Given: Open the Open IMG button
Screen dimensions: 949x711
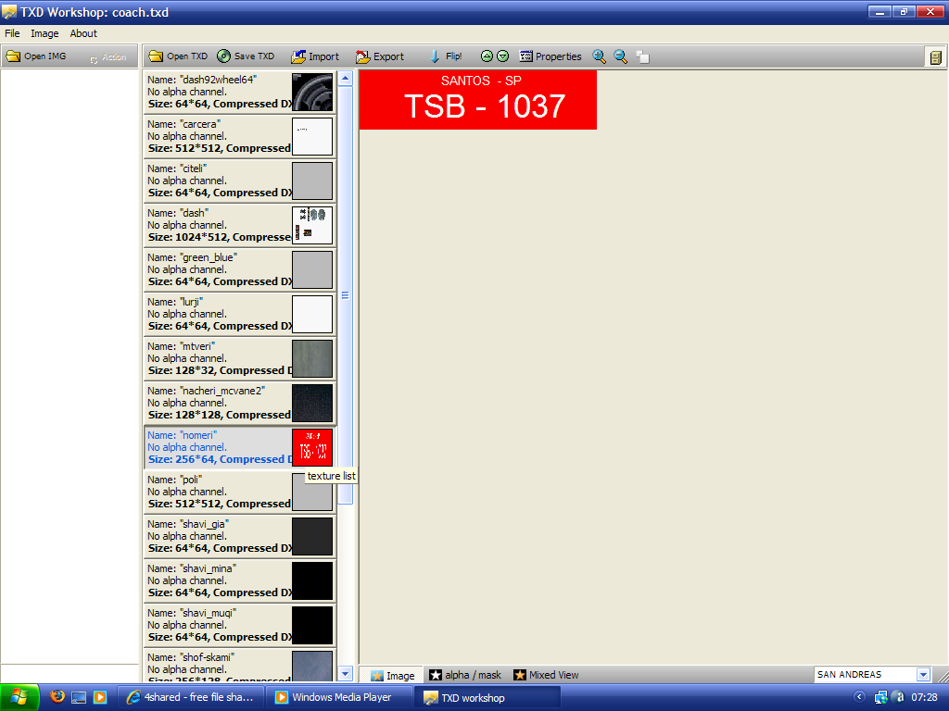Looking at the screenshot, I should 36,56.
